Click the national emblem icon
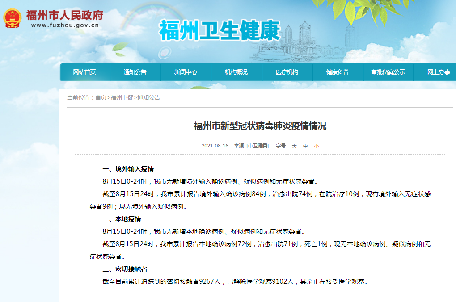This screenshot has width=456, height=302. coord(13,18)
